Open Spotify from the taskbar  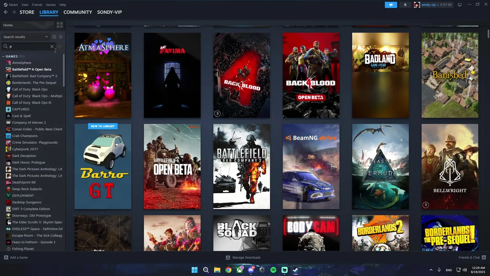click(x=273, y=270)
